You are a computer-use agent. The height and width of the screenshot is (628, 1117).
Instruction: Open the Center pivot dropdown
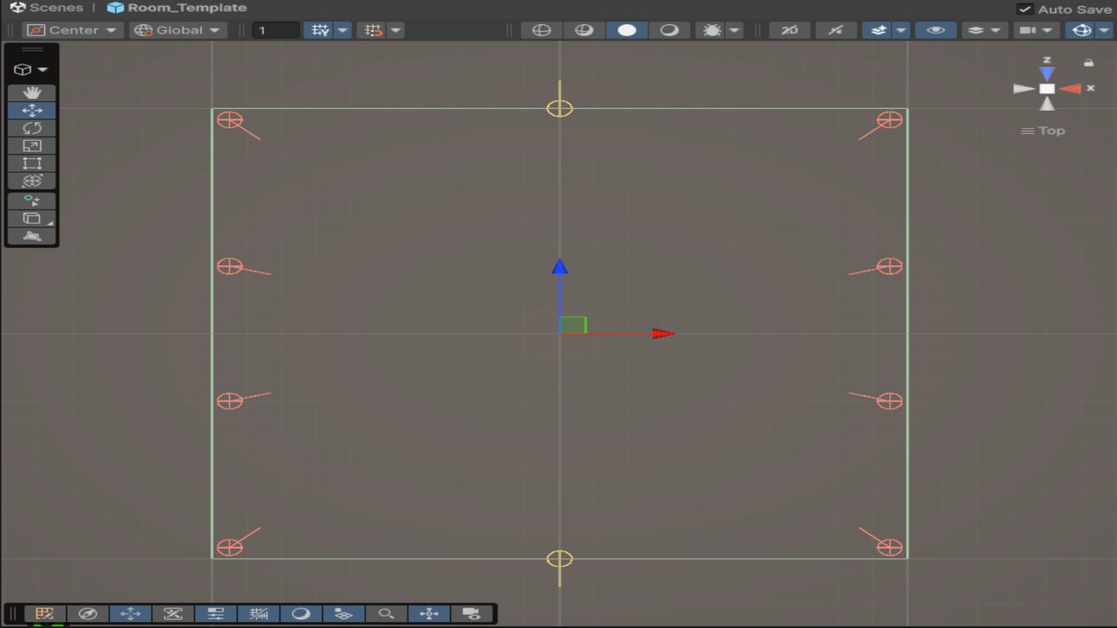click(x=71, y=30)
